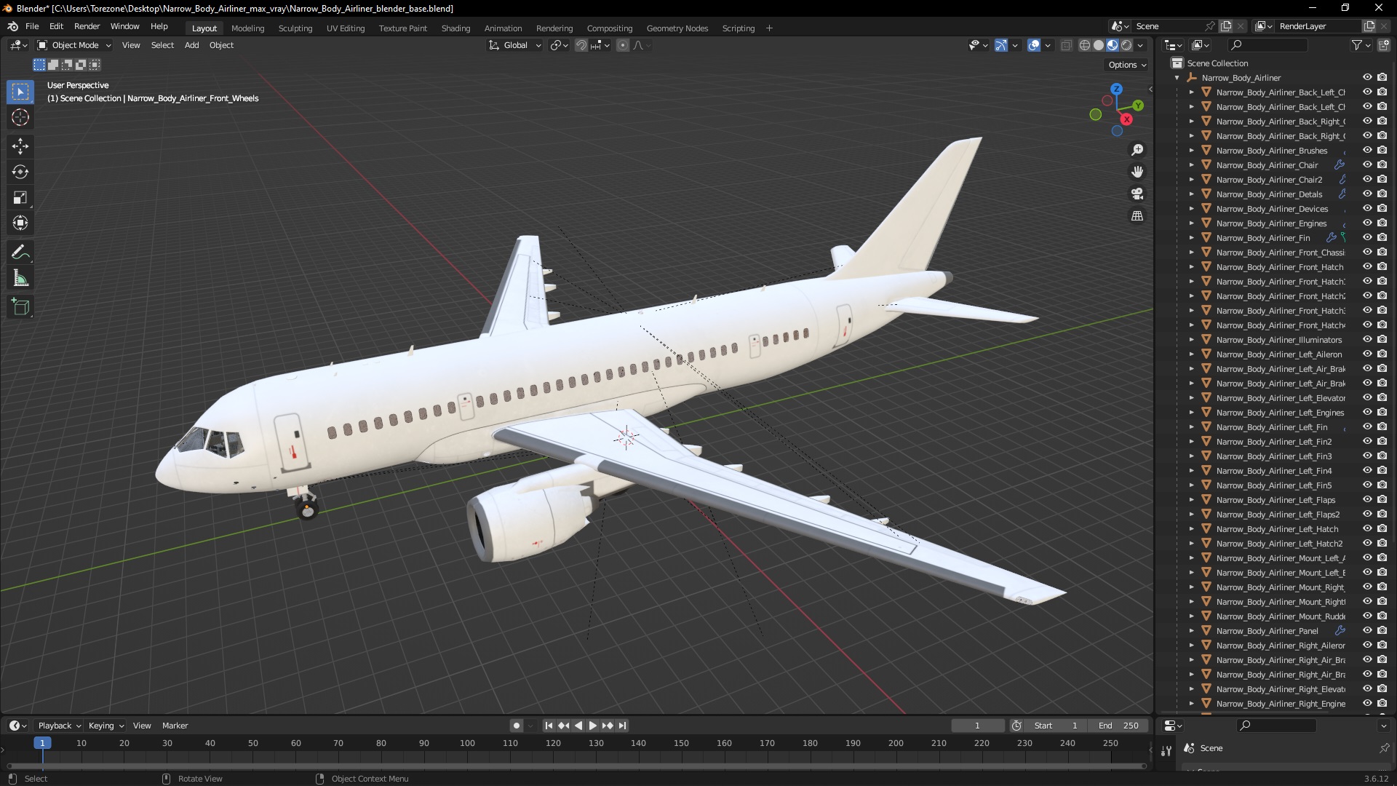Open the timeline Marker menu

(x=175, y=726)
